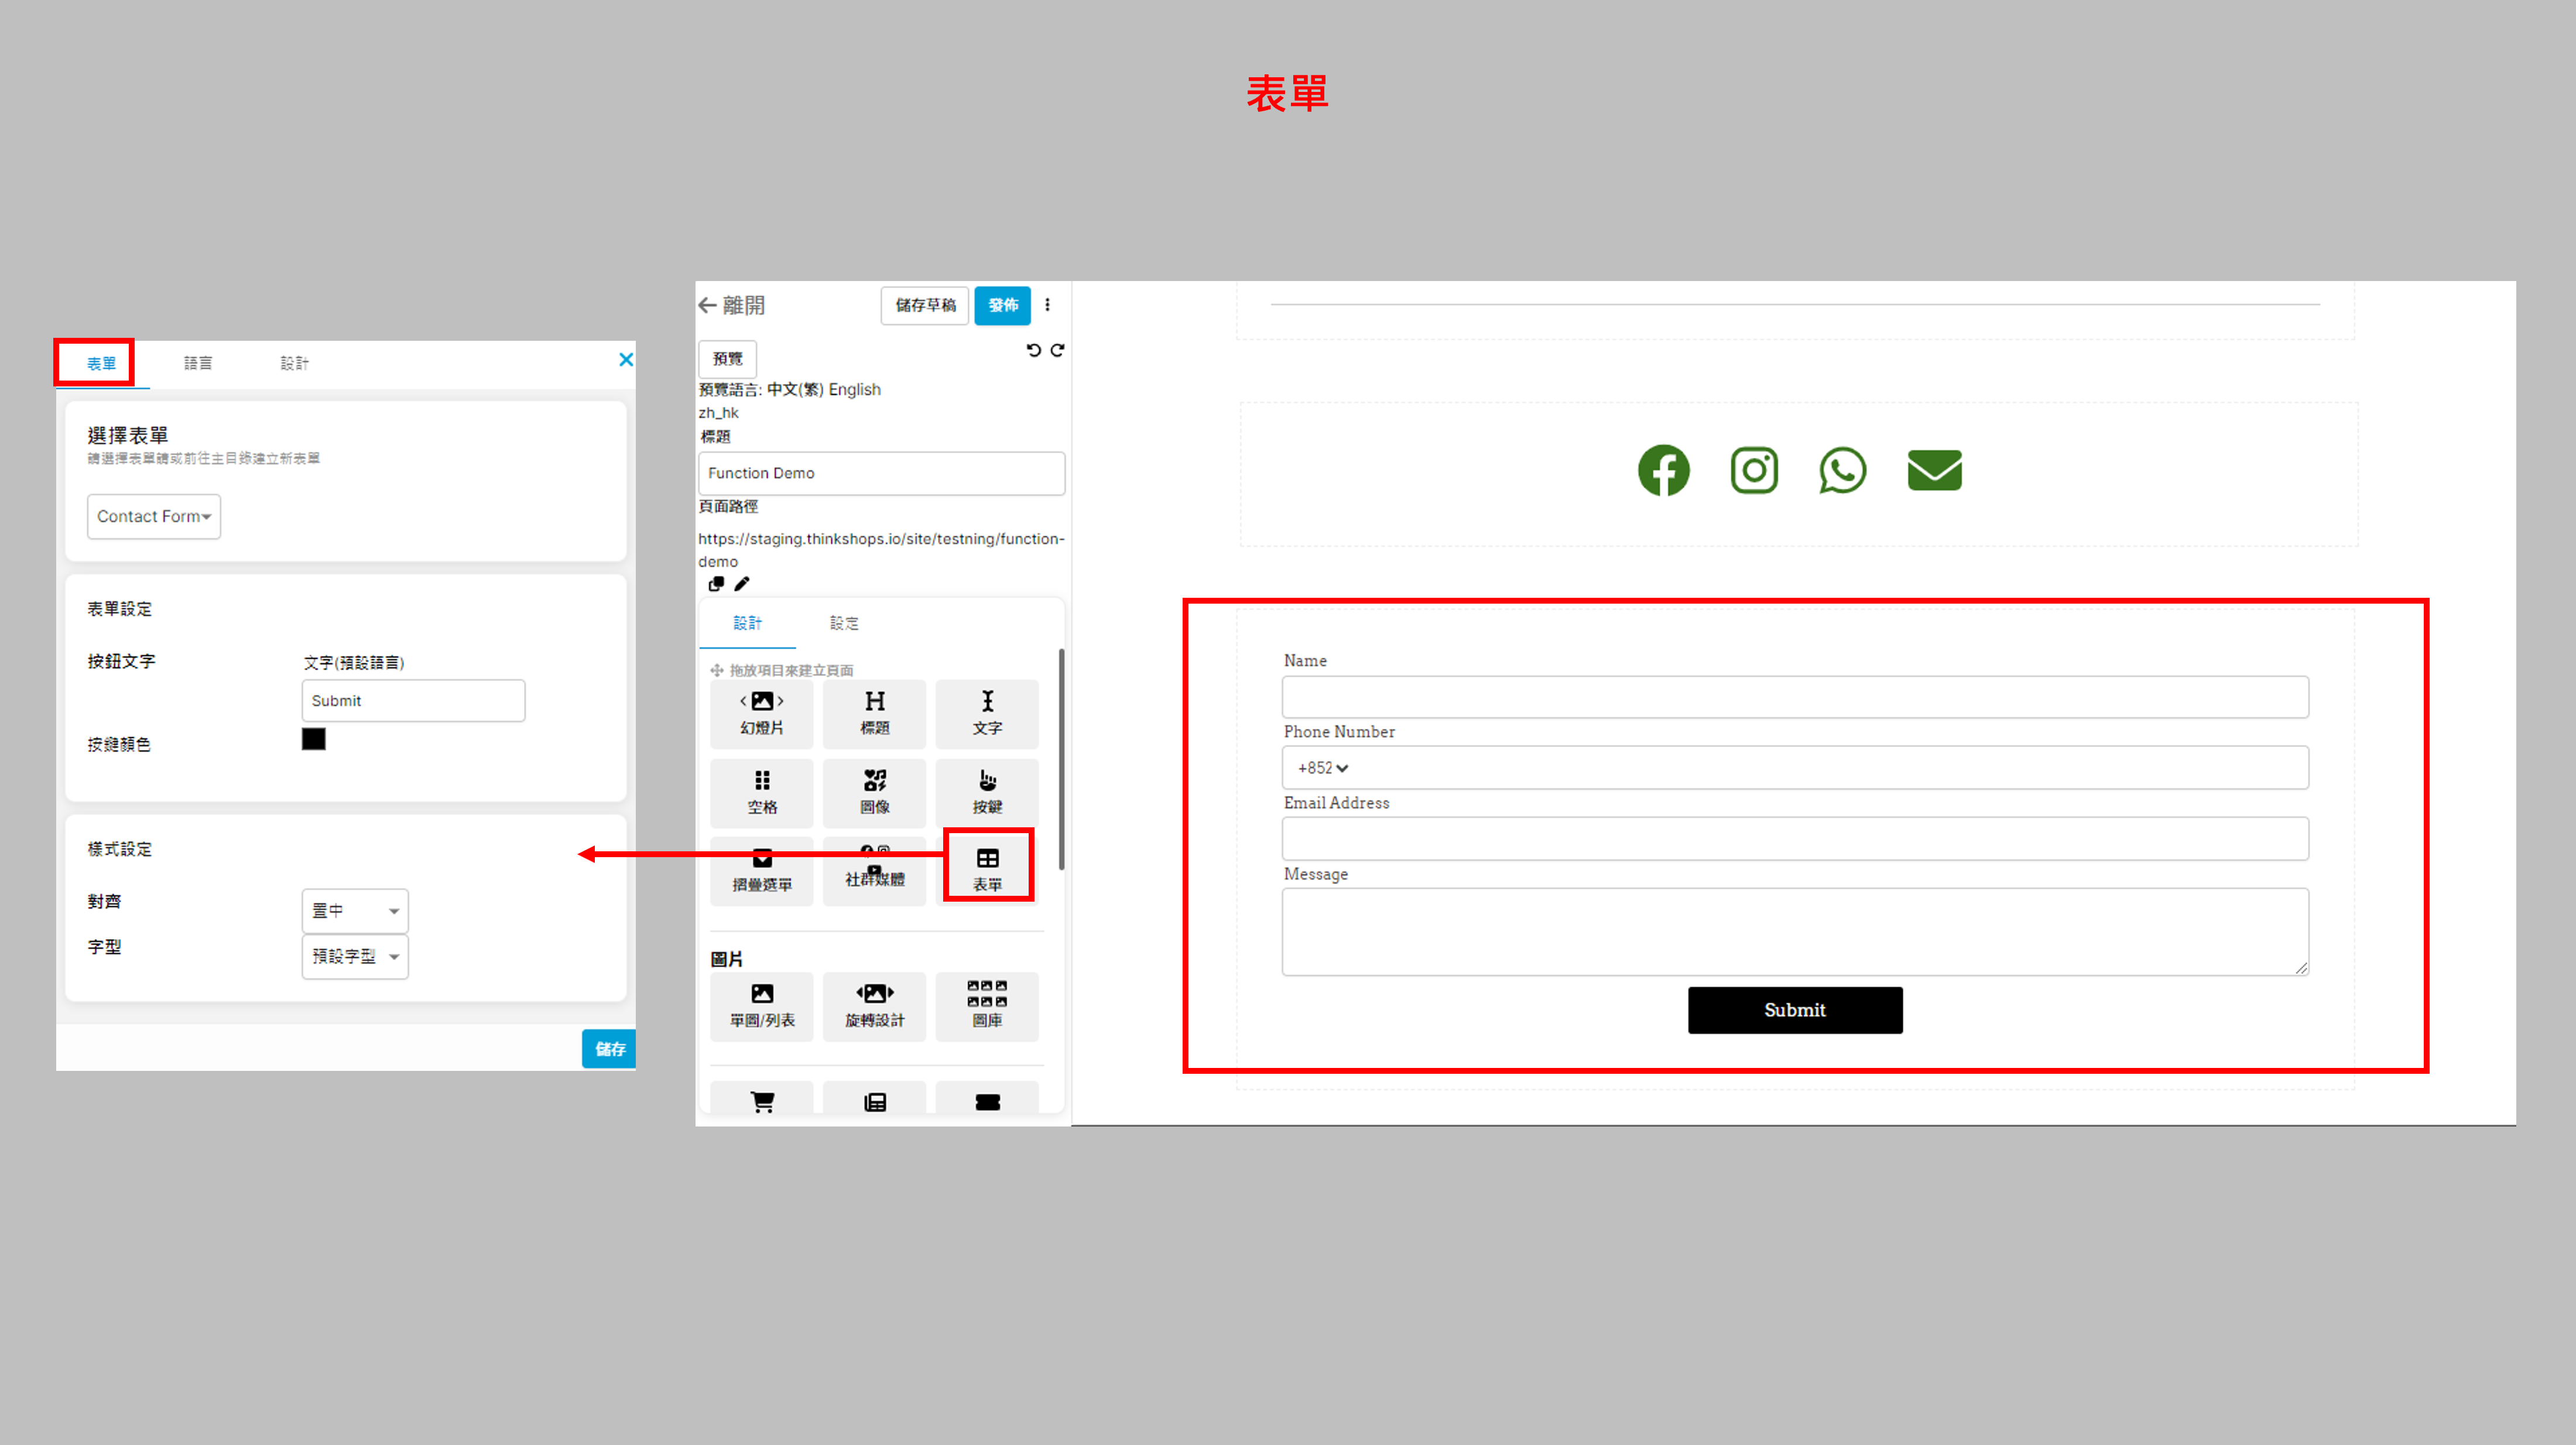Open the three-dot more options menu
Viewport: 2576px width, 1445px height.
point(1047,305)
